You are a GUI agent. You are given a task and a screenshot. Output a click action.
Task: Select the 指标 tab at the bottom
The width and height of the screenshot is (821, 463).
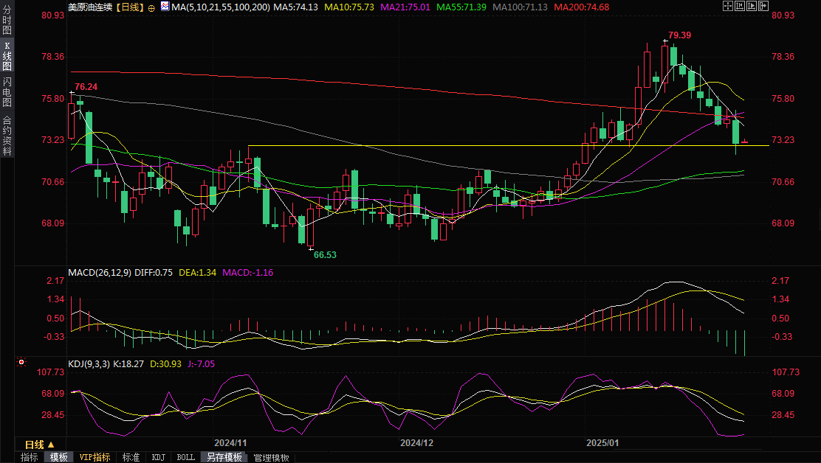[x=30, y=457]
